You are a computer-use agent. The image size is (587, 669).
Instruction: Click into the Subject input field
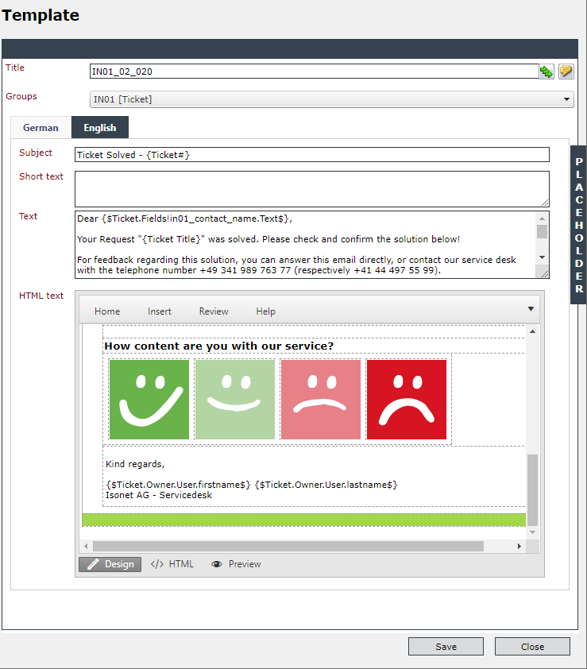click(x=312, y=155)
